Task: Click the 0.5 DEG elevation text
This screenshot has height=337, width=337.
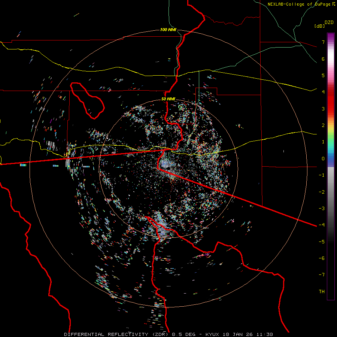Action: coord(183,334)
